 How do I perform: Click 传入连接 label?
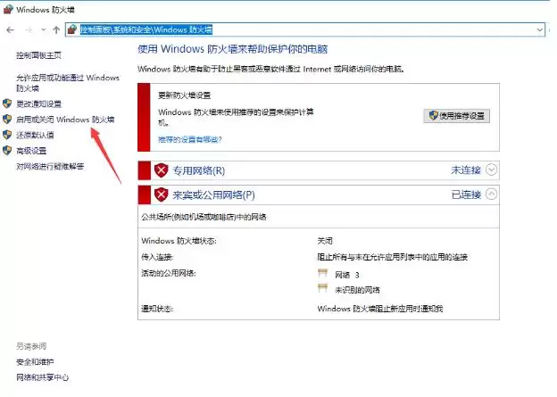tap(157, 257)
